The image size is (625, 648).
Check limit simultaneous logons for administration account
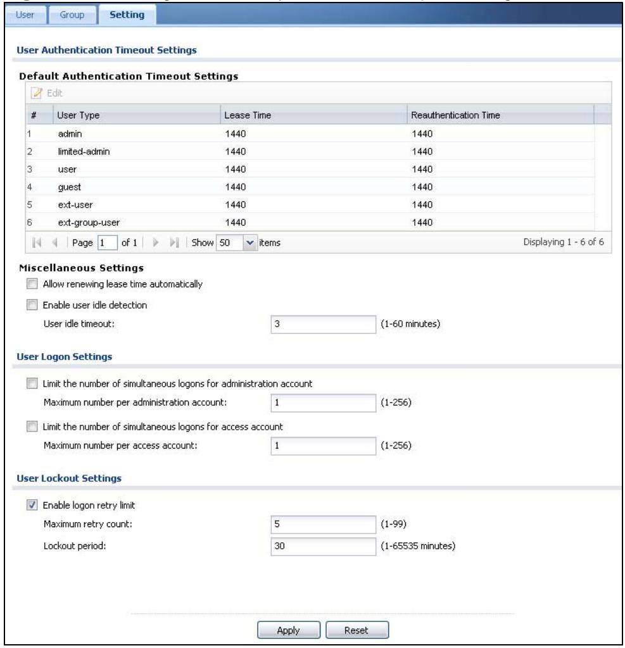coord(32,383)
